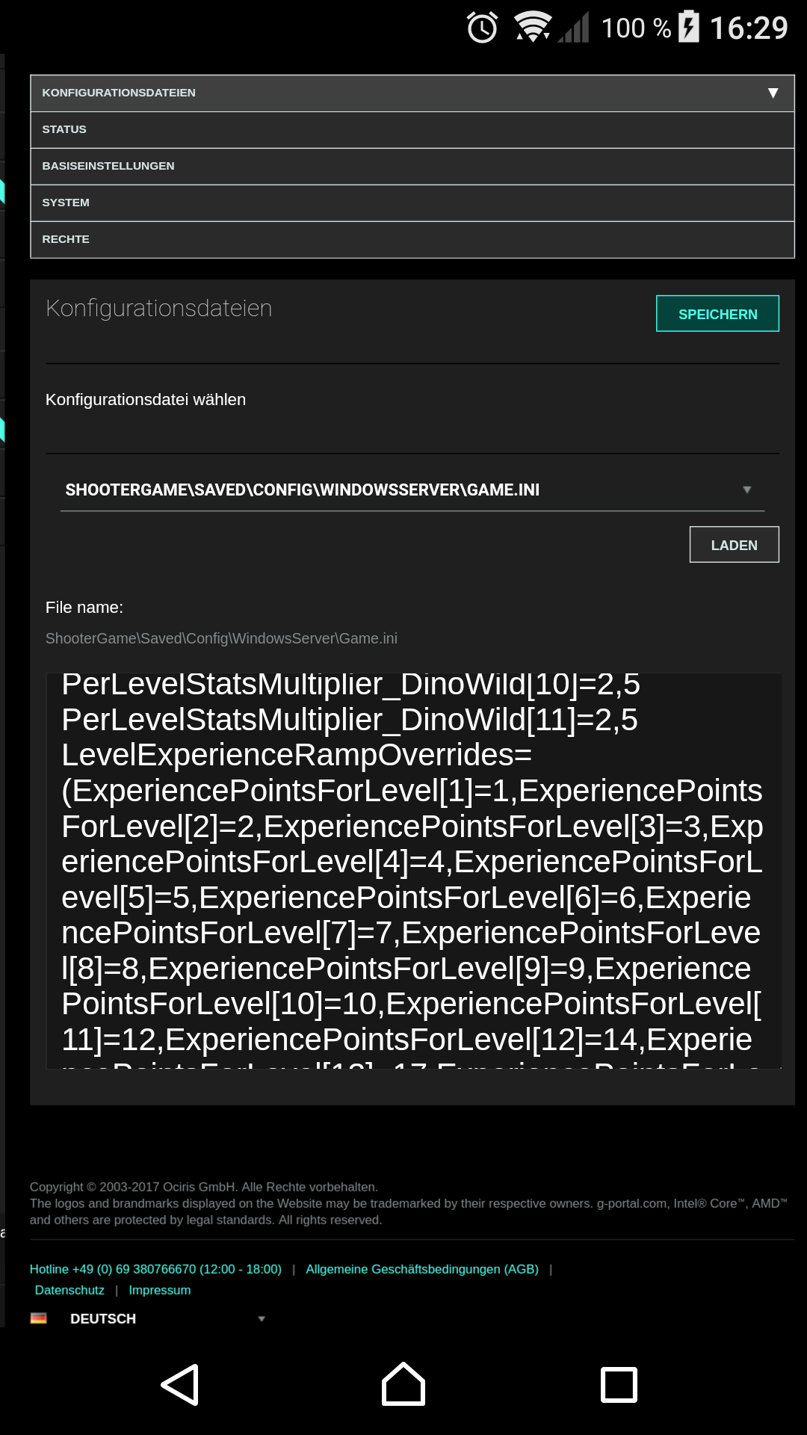807x1435 pixels.
Task: Click the Laden button
Action: point(734,545)
